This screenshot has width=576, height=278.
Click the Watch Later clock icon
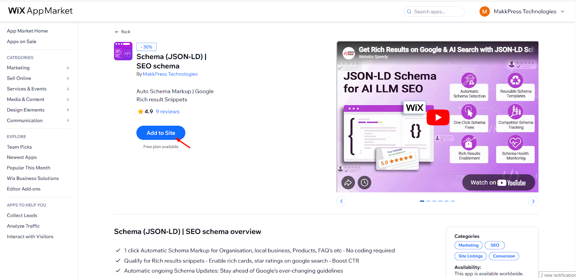[x=364, y=183]
